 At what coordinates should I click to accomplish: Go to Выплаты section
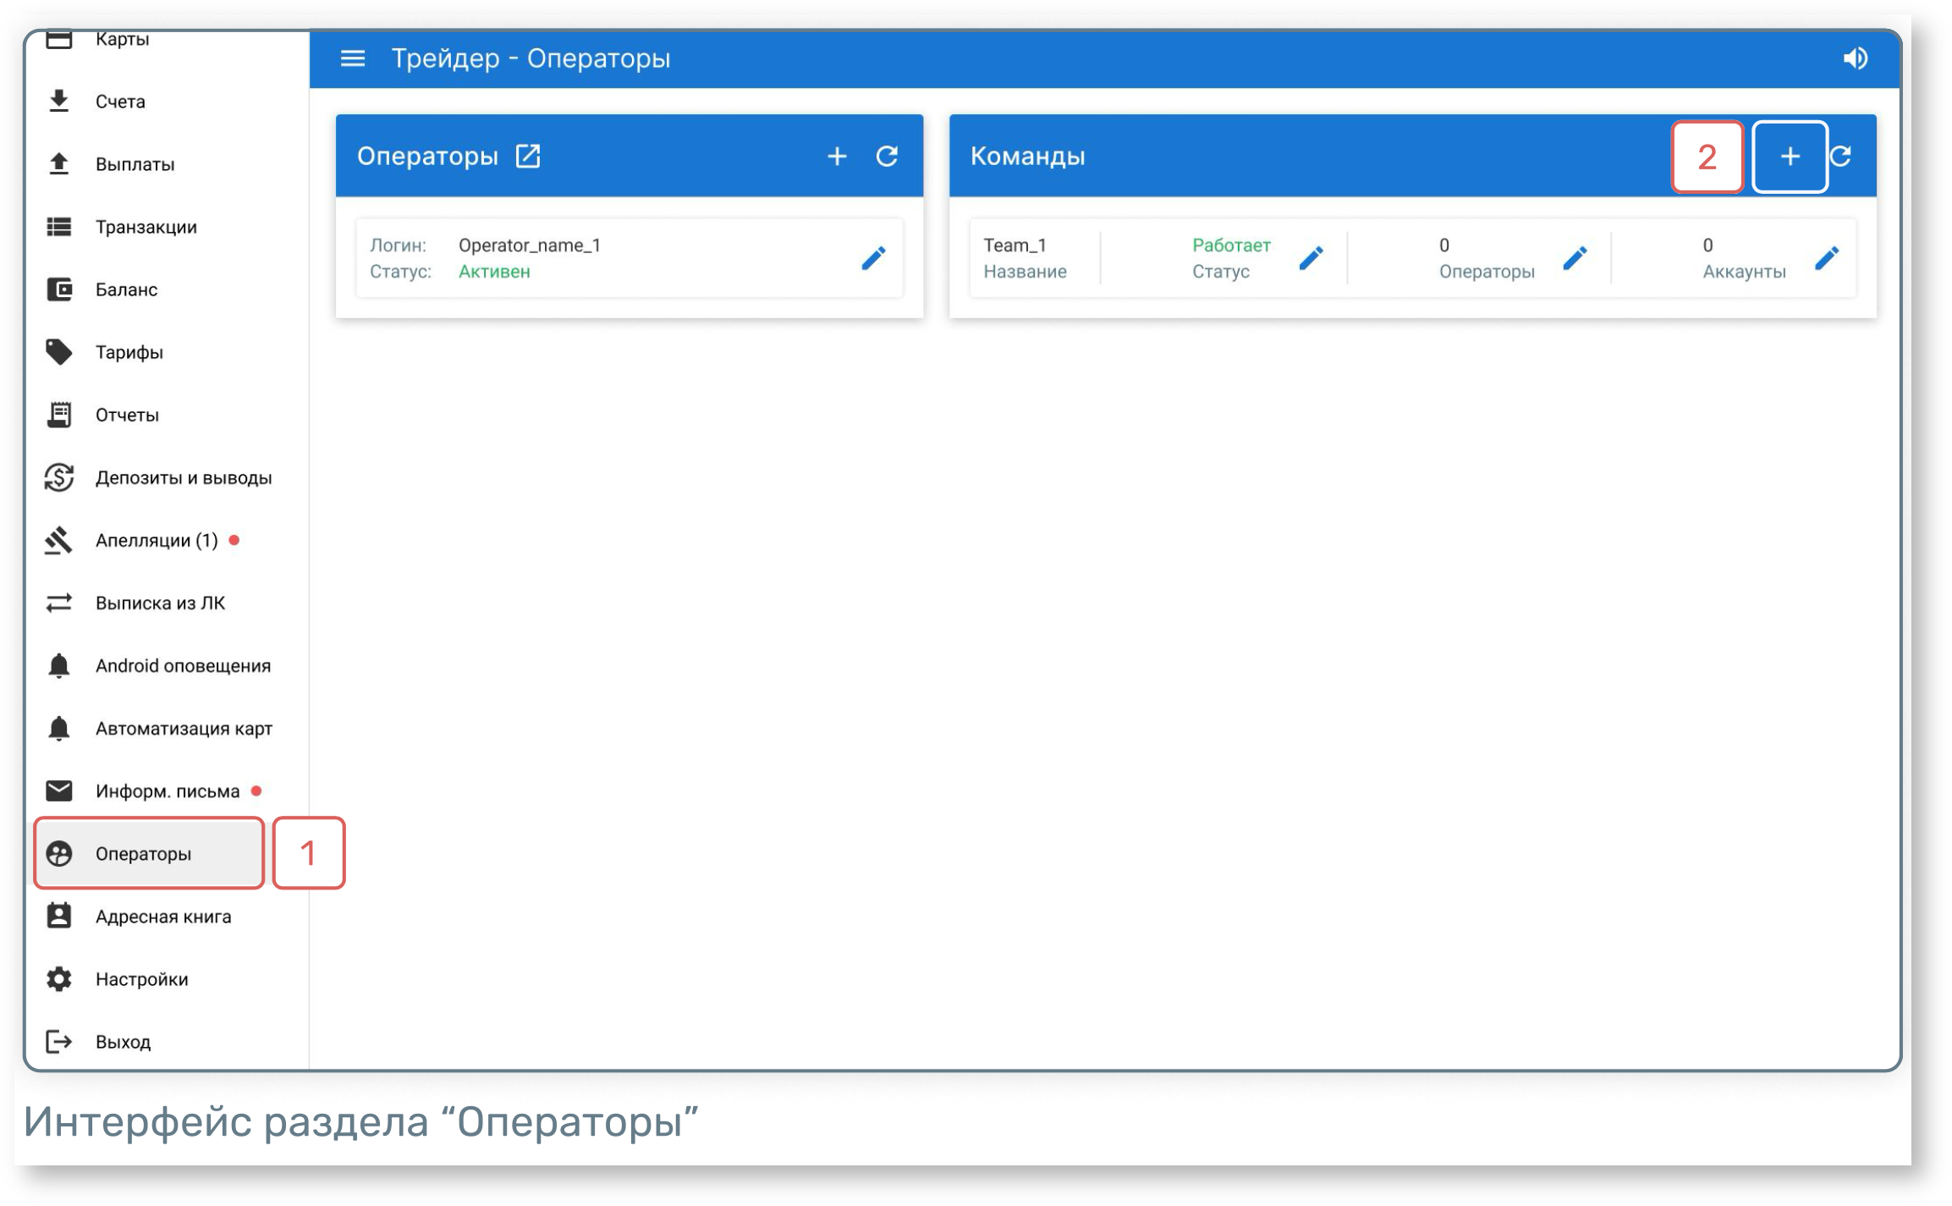click(x=135, y=164)
